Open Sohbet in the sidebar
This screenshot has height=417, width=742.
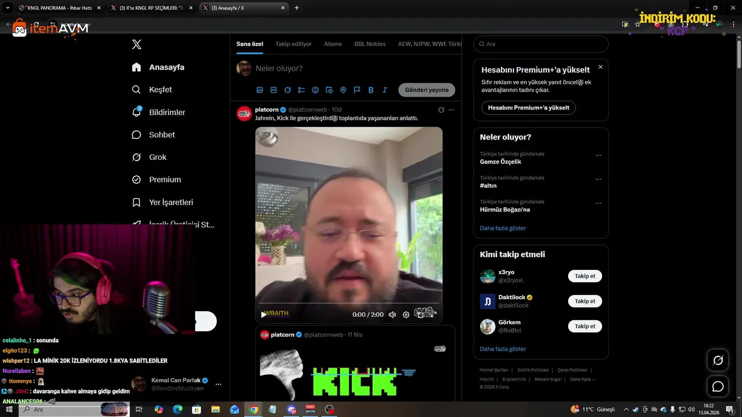[x=154, y=134]
